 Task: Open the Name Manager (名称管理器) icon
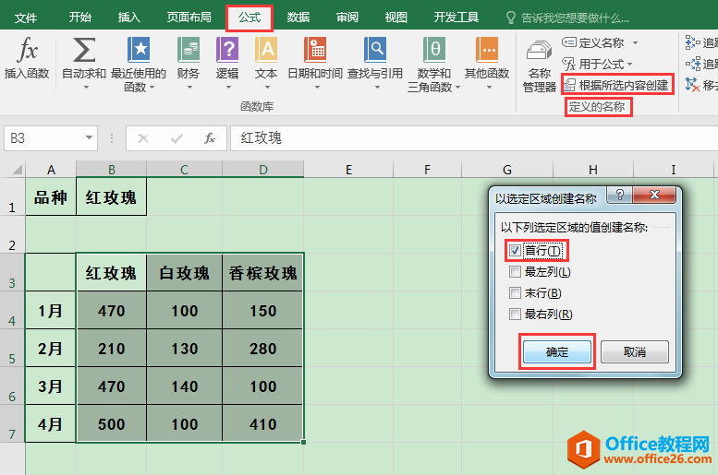[539, 52]
